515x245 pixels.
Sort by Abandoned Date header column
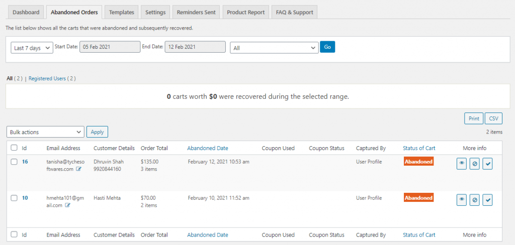[208, 148]
